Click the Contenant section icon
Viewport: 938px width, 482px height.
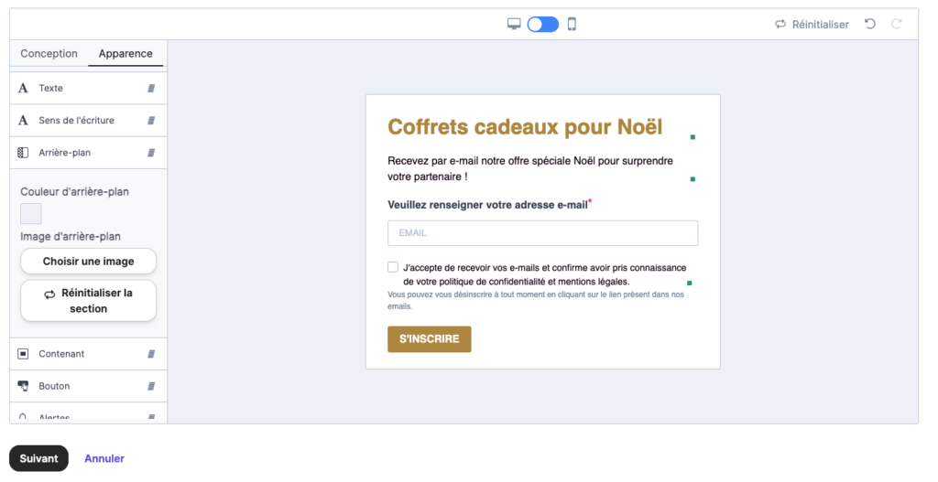coord(24,354)
